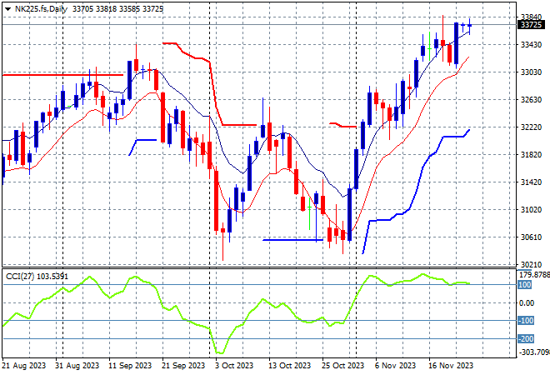Click the 31820 price axis label

click(x=532, y=155)
